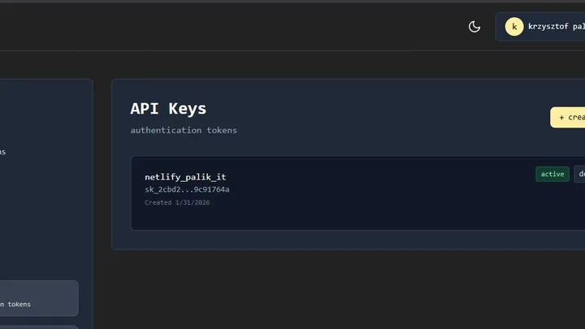Click the "authentication tokens" subtitle

pos(184,130)
